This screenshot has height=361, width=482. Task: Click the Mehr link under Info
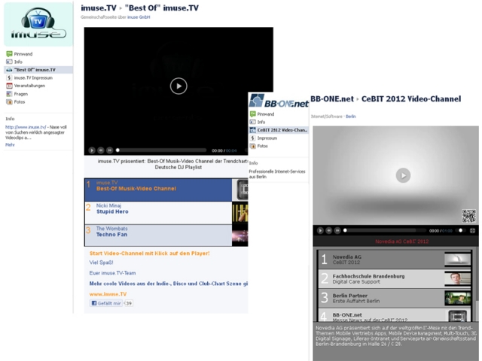point(10,144)
